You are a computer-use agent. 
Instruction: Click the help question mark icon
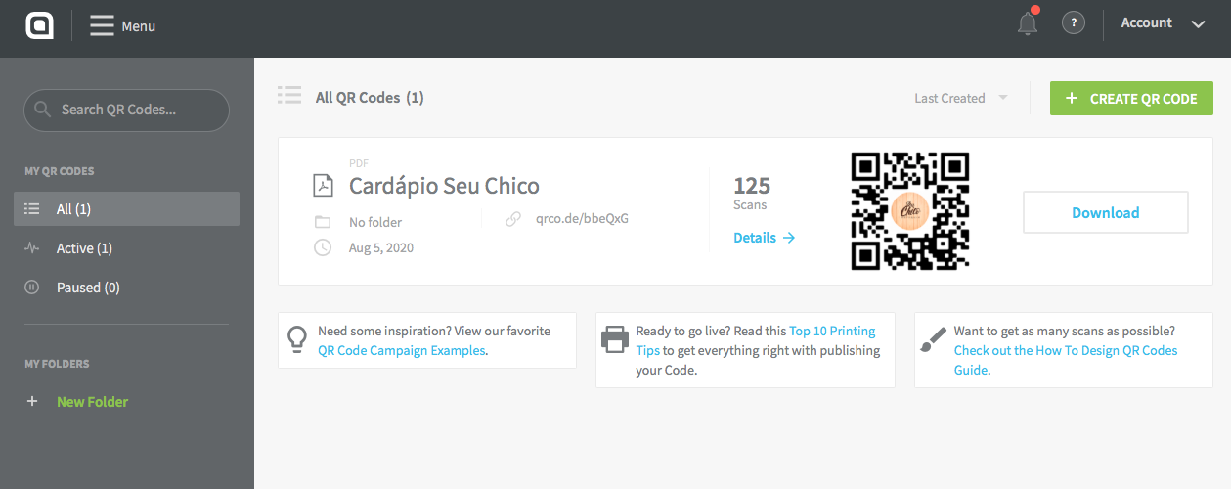pos(1074,22)
